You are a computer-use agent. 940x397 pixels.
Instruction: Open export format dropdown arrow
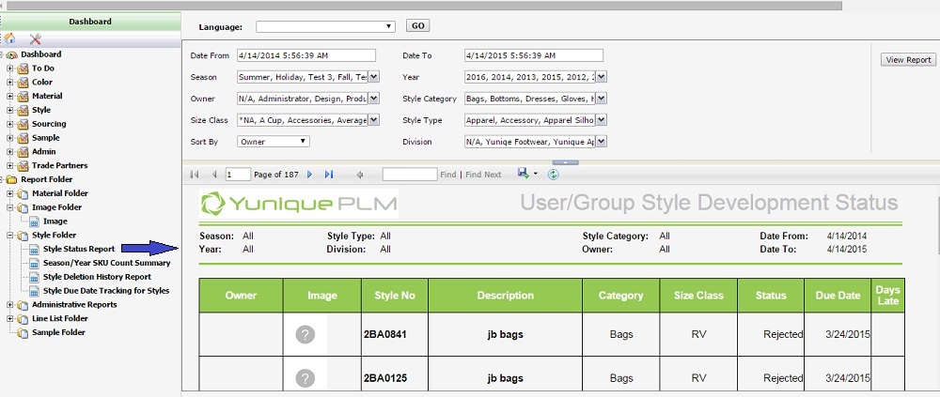[536, 175]
